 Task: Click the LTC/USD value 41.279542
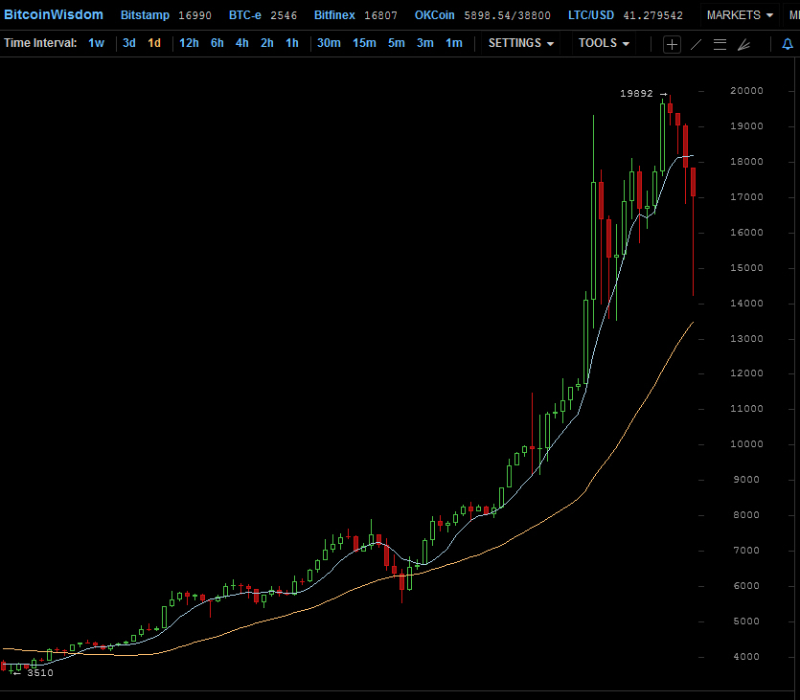pyautogui.click(x=653, y=16)
